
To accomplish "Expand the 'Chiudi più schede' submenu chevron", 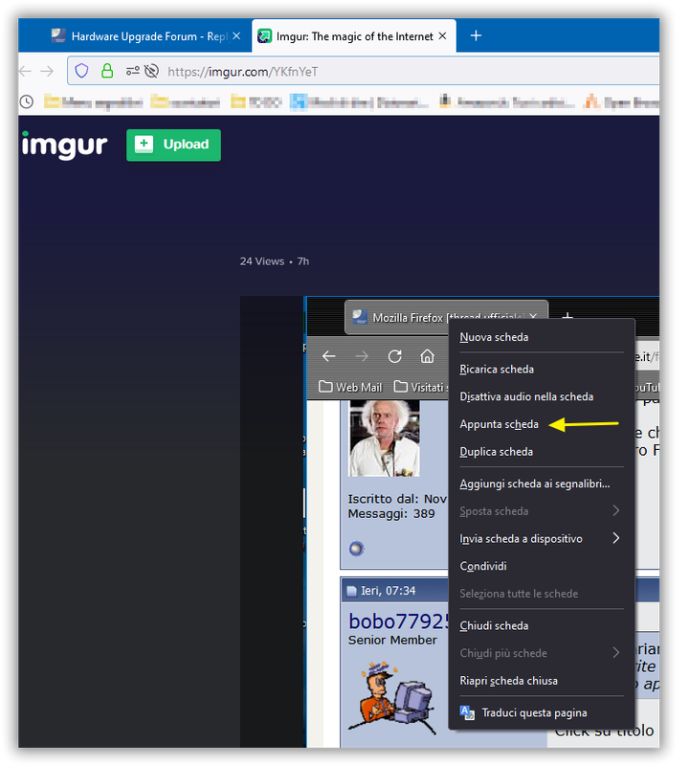I will pos(615,652).
